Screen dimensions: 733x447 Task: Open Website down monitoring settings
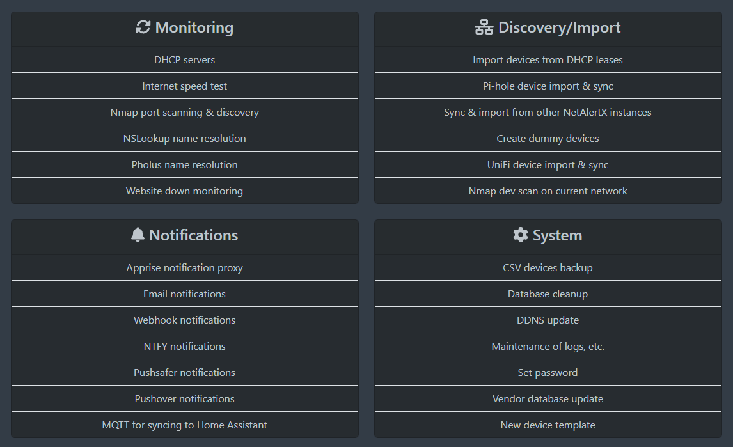184,191
